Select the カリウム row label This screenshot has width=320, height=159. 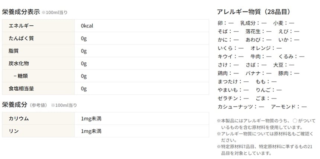tap(19, 119)
